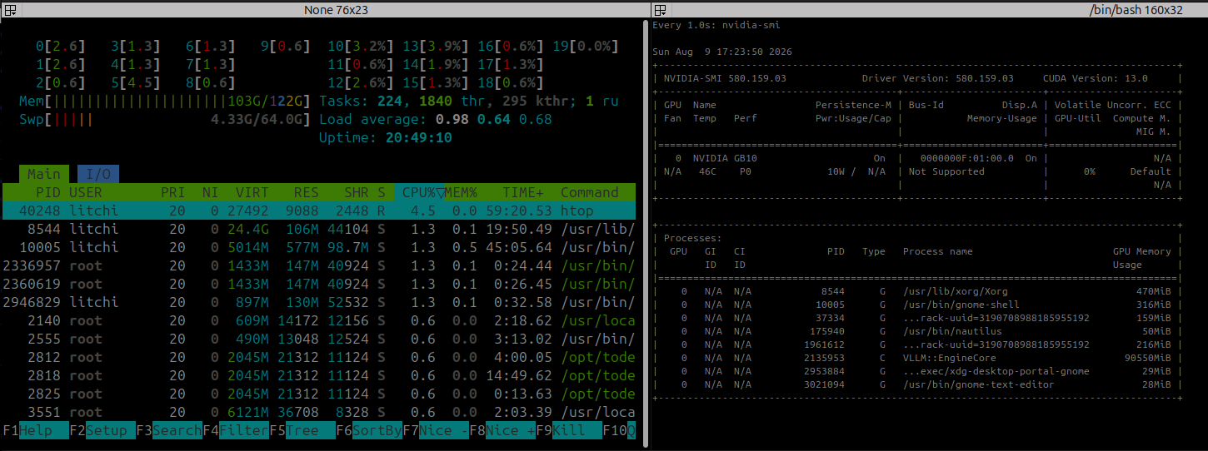
Task: Select process row with PID 2555
Action: [x=319, y=339]
